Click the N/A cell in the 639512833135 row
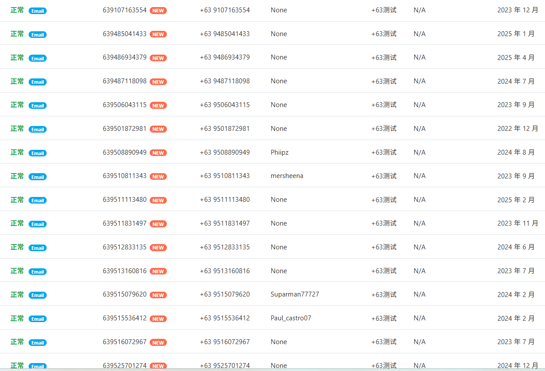545x371 pixels. click(x=419, y=247)
